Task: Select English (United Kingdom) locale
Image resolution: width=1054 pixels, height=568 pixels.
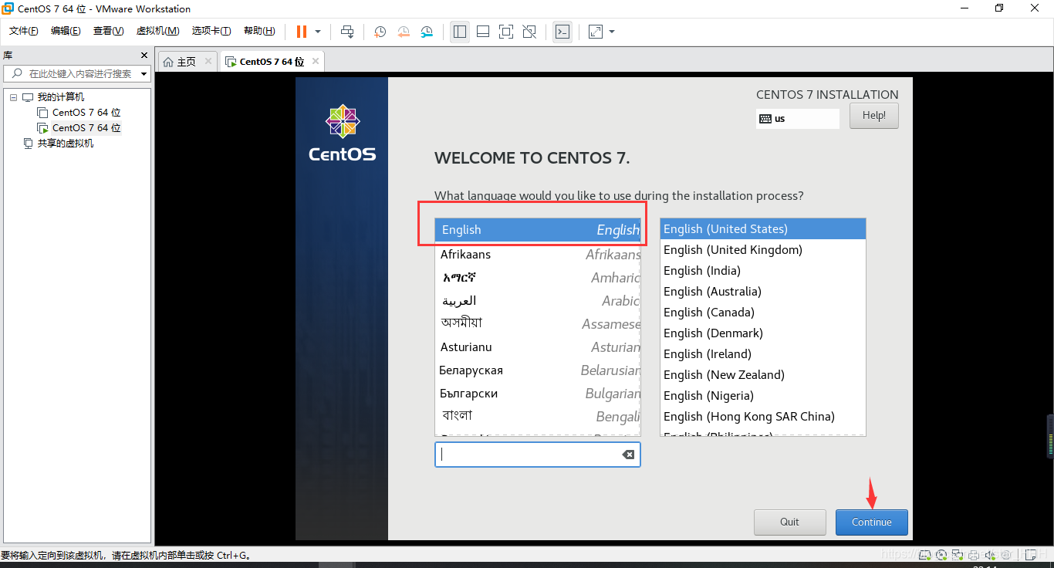Action: pyautogui.click(x=763, y=250)
